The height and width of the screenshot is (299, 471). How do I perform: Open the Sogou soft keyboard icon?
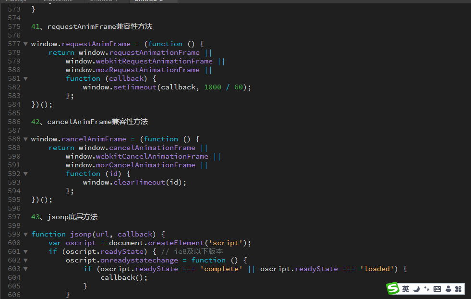tap(437, 289)
